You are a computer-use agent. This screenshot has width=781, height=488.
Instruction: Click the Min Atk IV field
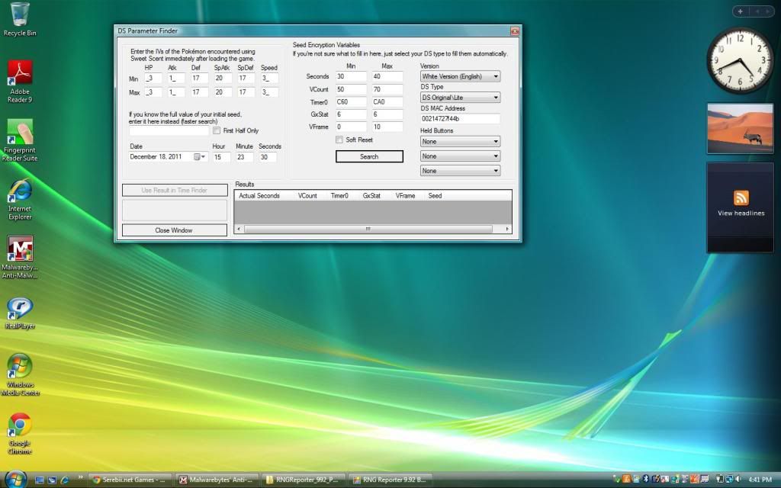176,79
